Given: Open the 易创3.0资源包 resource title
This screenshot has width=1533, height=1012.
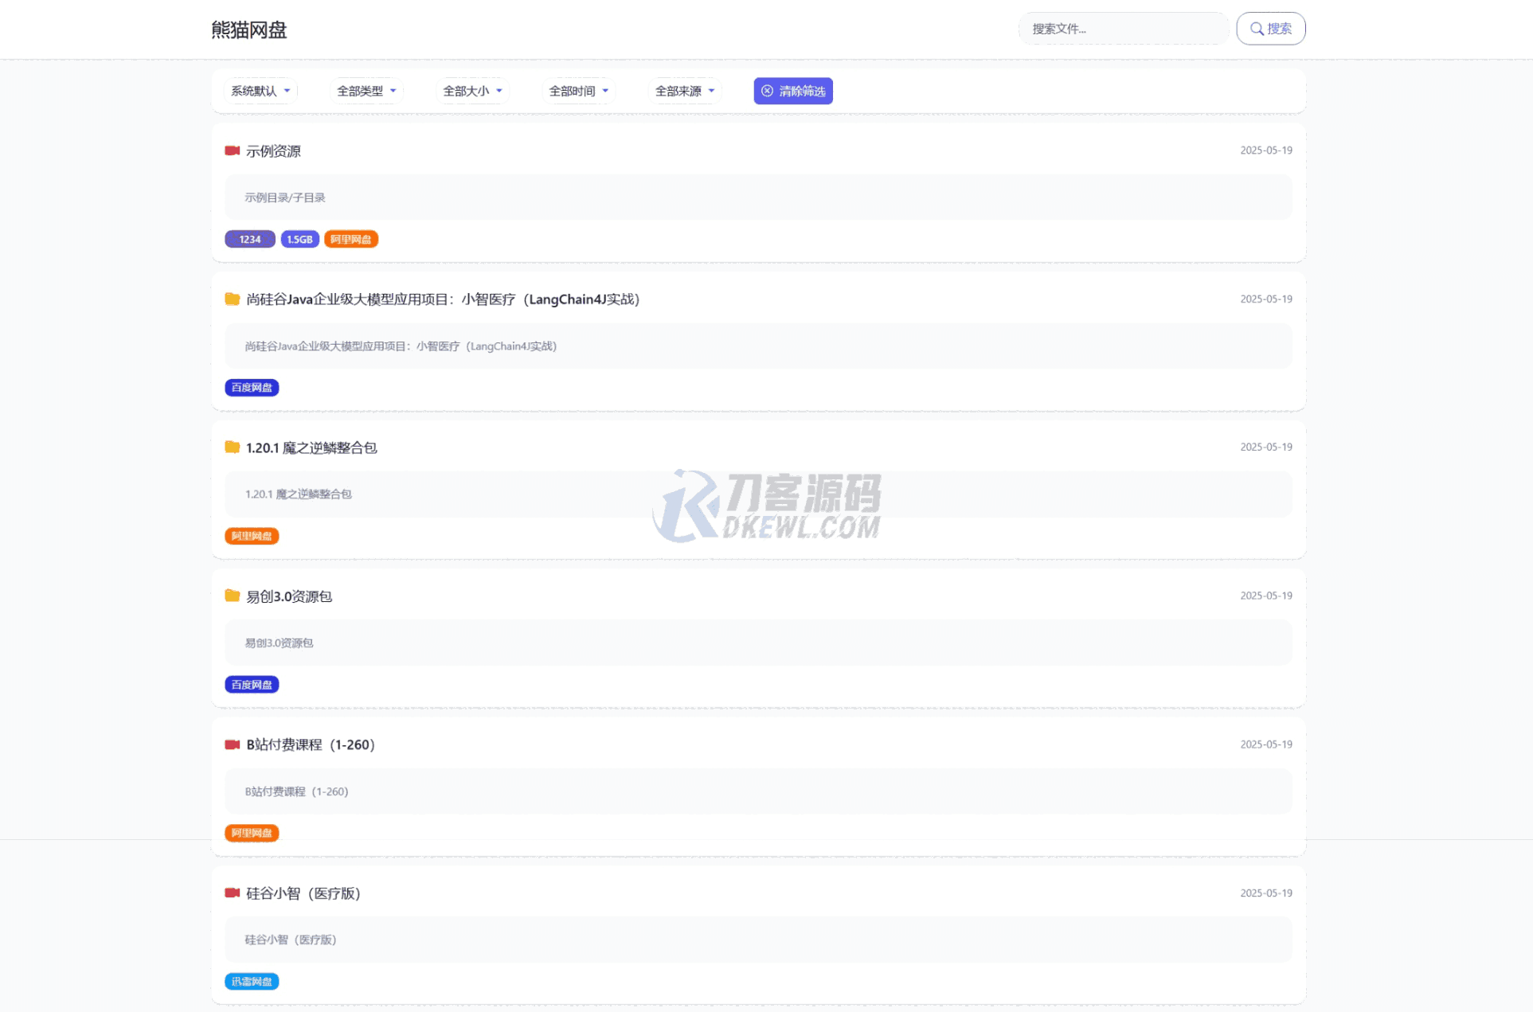Looking at the screenshot, I should tap(288, 596).
